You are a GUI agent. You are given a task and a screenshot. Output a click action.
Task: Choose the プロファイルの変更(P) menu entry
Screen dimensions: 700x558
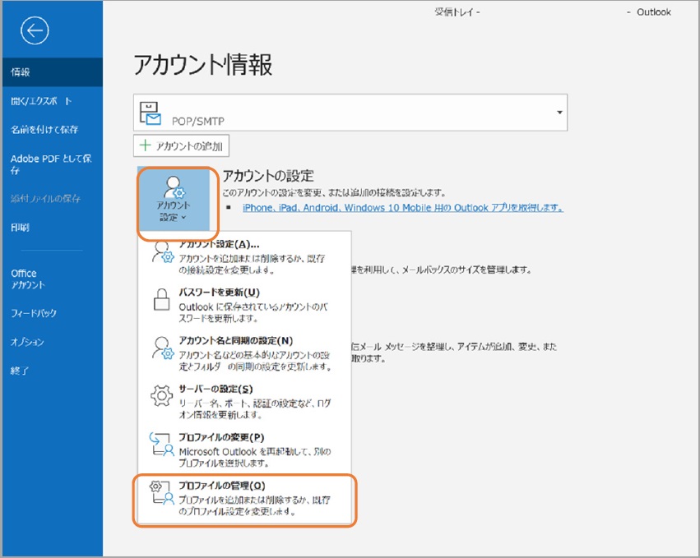(244, 450)
